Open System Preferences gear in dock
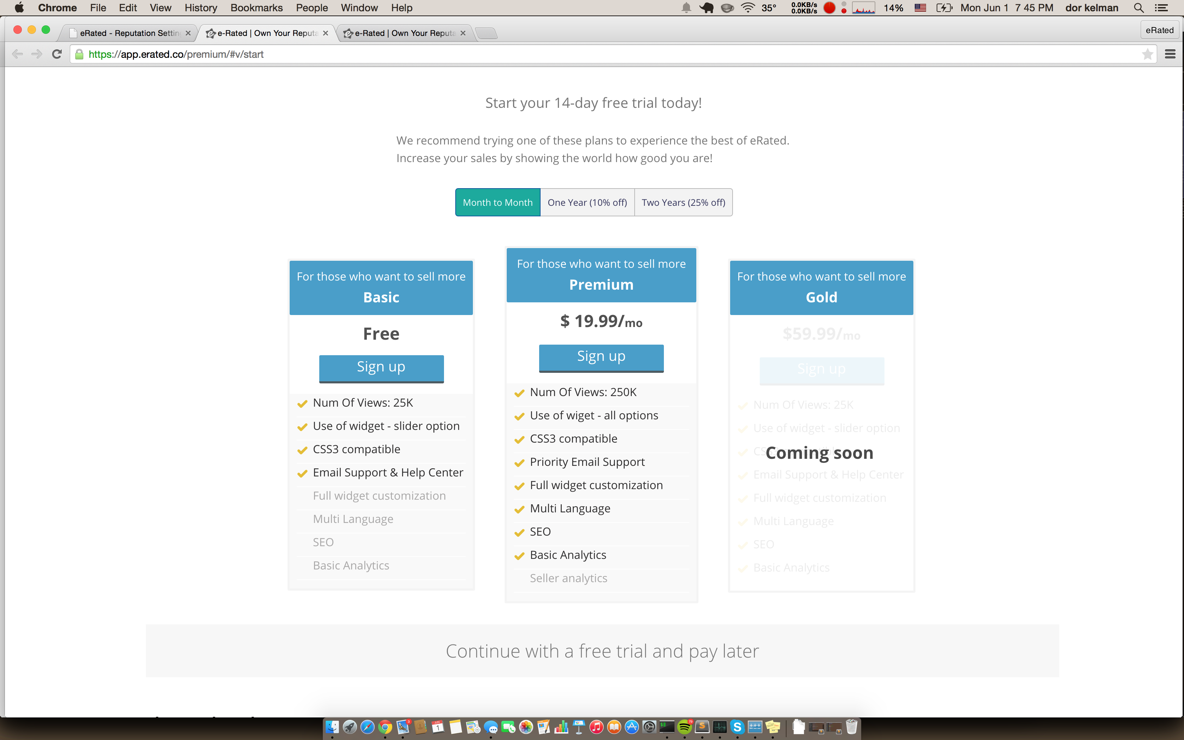This screenshot has height=740, width=1184. click(x=649, y=727)
